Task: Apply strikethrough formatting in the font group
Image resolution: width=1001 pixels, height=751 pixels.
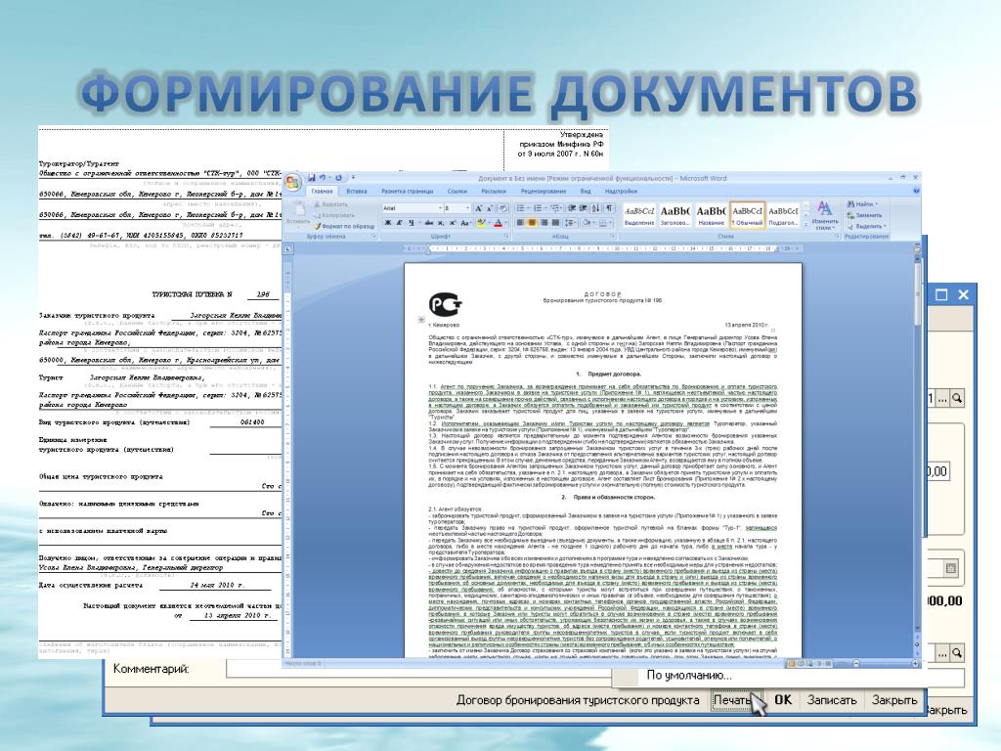Action: (x=429, y=223)
